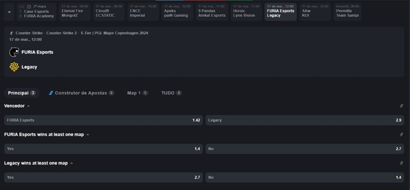Select Yes at 1.4 for FURIA map win
The height and width of the screenshot is (190, 410).
point(104,149)
